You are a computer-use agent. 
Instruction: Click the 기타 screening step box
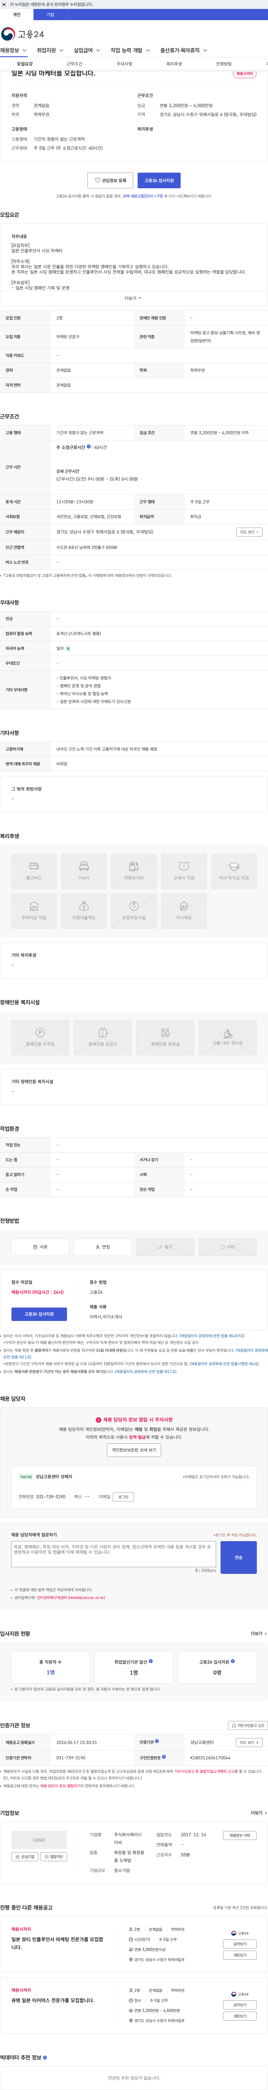(x=228, y=1247)
